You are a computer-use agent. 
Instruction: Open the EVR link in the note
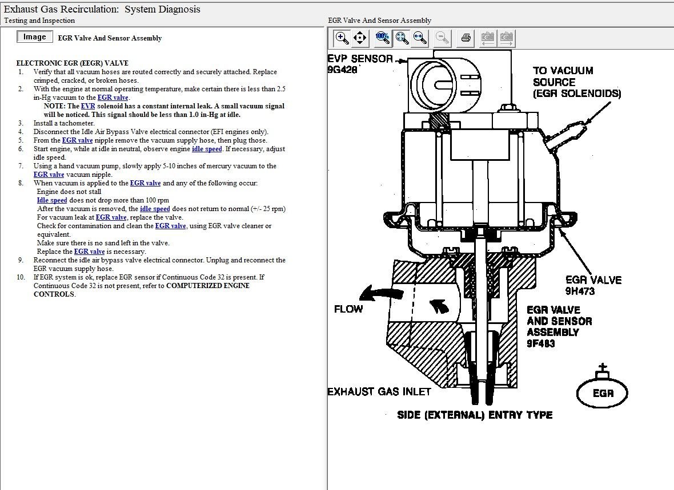[87, 106]
